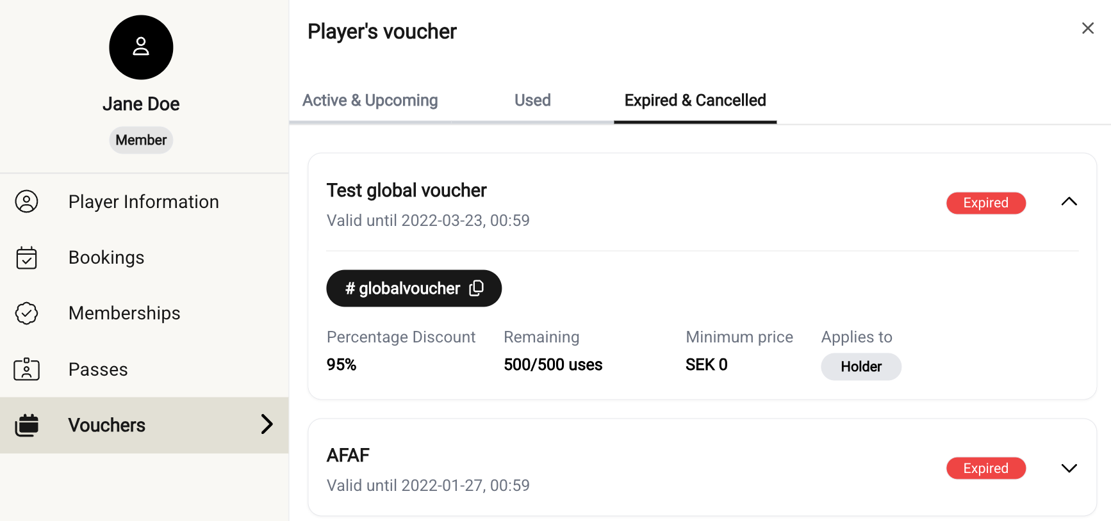
Task: Open the Used vouchers tab
Action: coord(532,100)
